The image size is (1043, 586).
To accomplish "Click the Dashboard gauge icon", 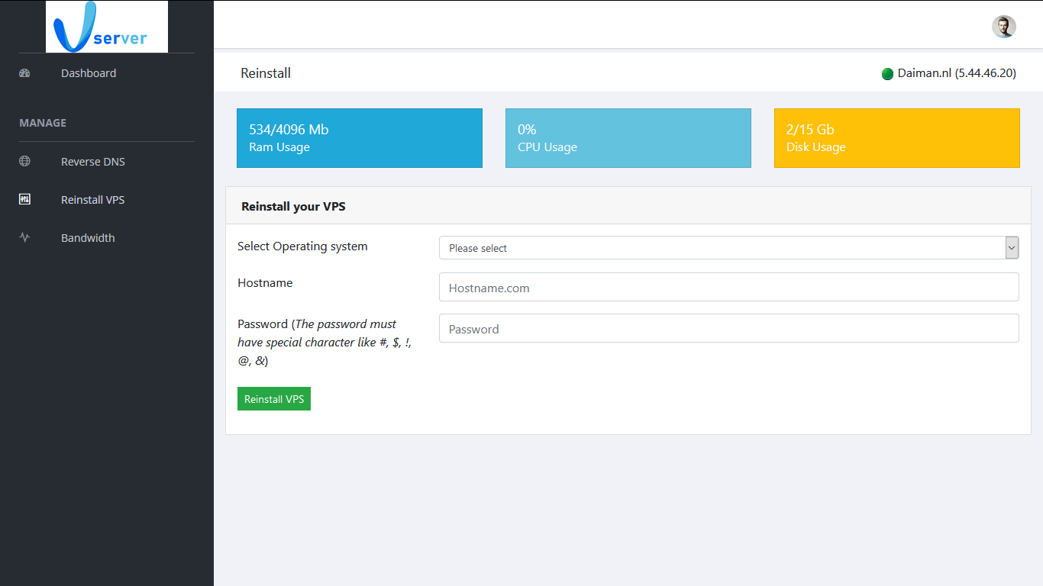I will pos(24,73).
